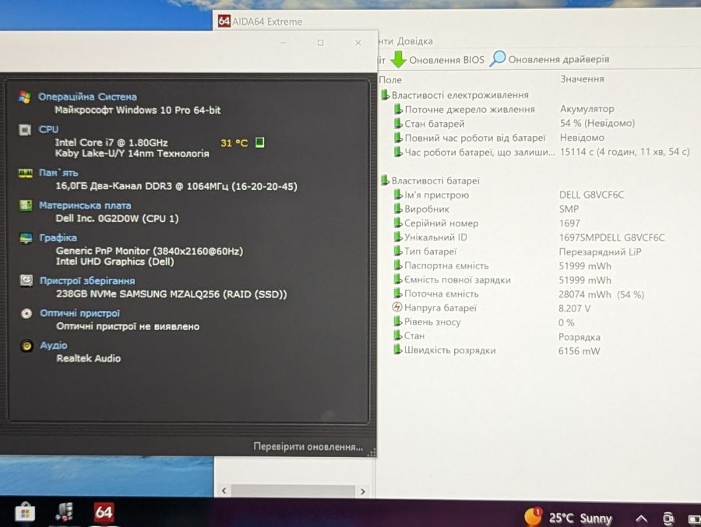The width and height of the screenshot is (701, 527).
Task: Click the 8.207 V voltage value
Action: coord(575,308)
